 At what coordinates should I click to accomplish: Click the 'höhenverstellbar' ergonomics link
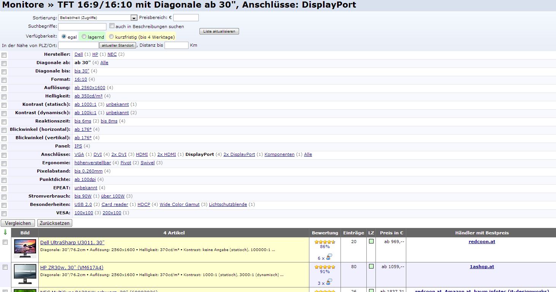click(x=93, y=163)
